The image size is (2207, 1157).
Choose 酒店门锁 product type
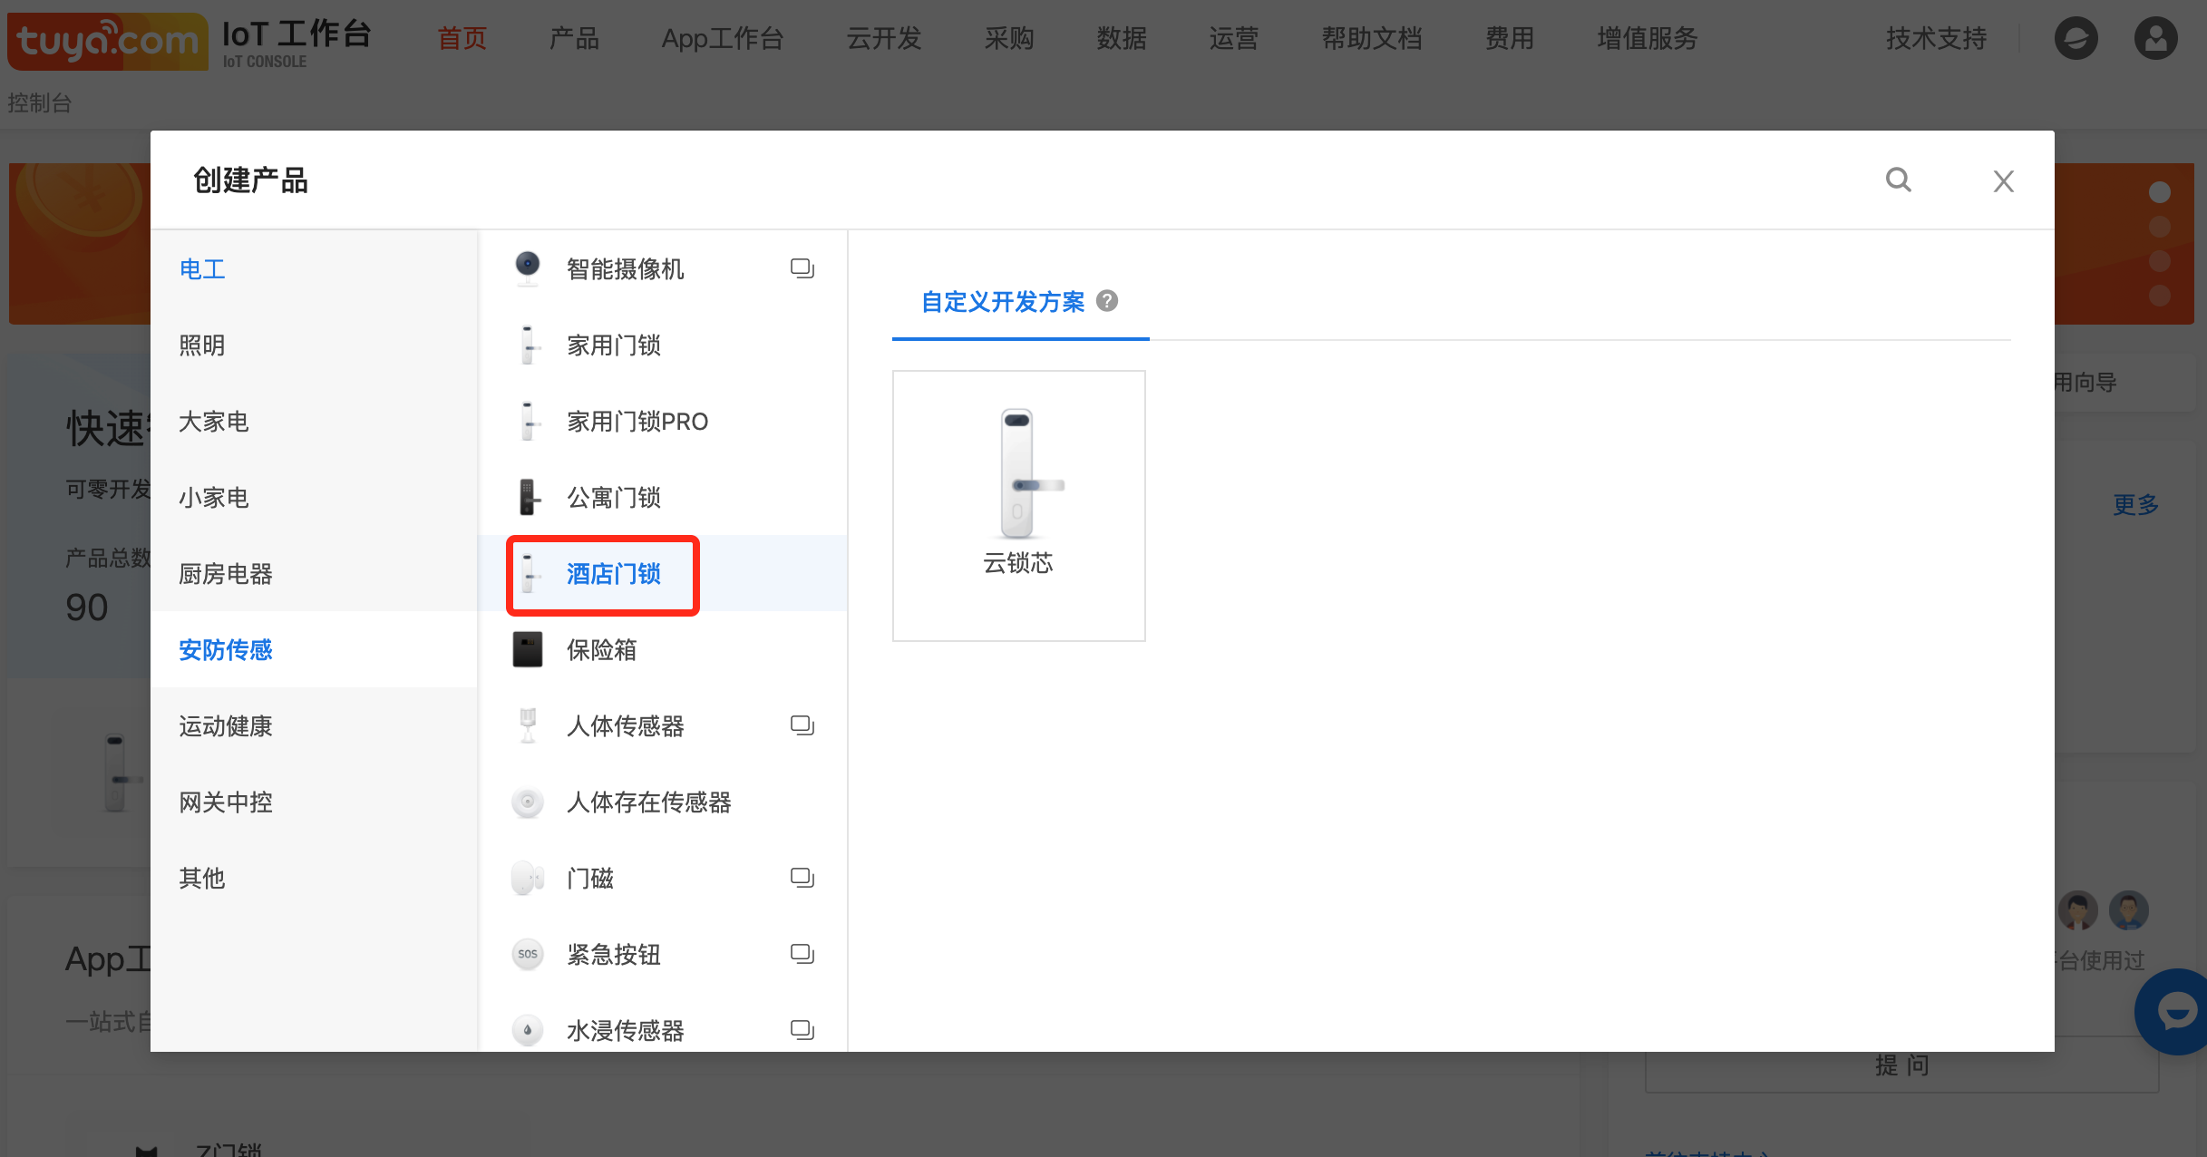point(663,573)
